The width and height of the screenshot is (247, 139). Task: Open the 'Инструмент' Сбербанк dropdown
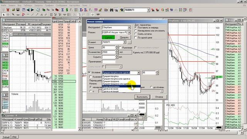(129, 27)
